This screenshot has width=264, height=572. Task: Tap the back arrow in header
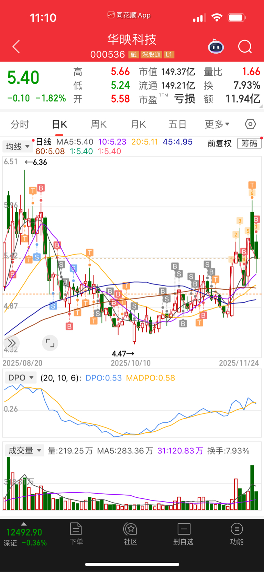point(16,47)
